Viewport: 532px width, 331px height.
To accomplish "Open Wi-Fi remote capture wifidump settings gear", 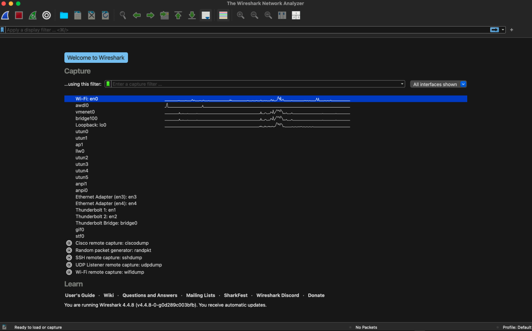I will click(x=69, y=272).
